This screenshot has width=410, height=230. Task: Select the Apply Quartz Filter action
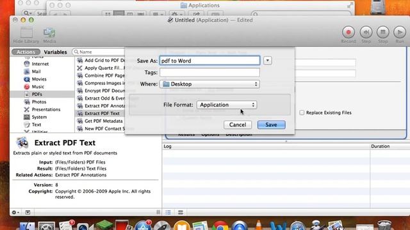point(101,68)
